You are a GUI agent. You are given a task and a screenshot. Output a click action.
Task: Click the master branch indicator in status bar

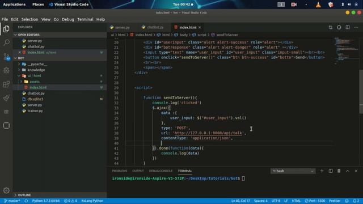coord(12,201)
